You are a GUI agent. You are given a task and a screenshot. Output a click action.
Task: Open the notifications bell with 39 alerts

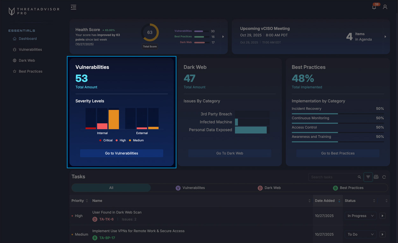(374, 7)
